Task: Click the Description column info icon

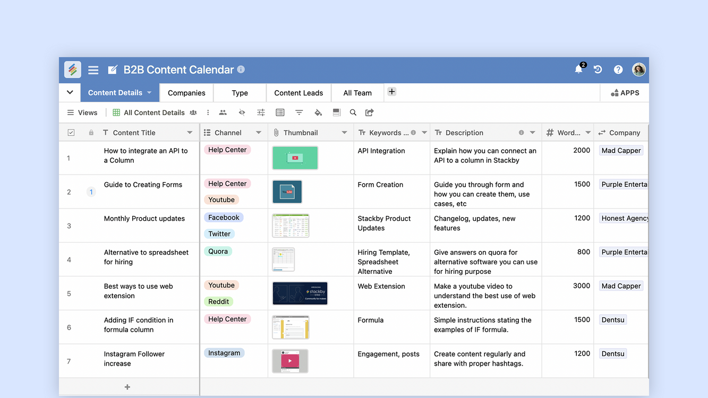Action: point(521,133)
